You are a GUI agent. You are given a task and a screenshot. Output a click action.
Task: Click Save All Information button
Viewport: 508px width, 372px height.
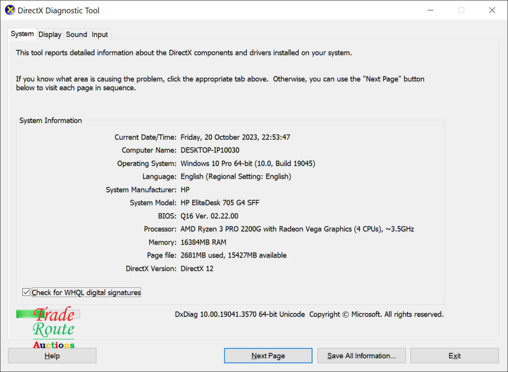pyautogui.click(x=361, y=356)
